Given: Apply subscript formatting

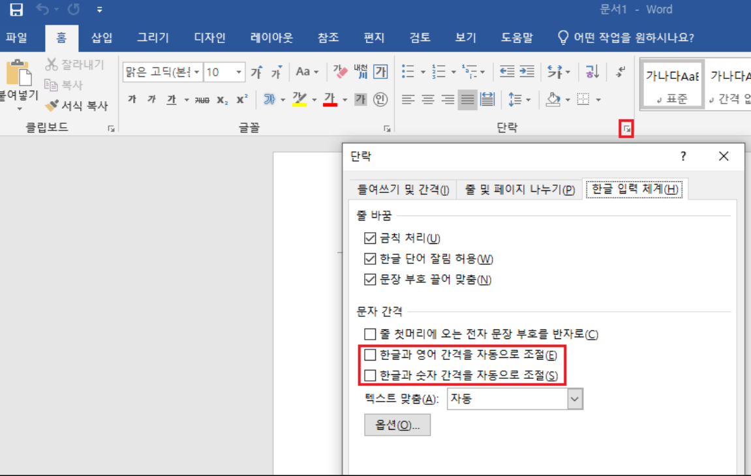Looking at the screenshot, I should tap(222, 100).
